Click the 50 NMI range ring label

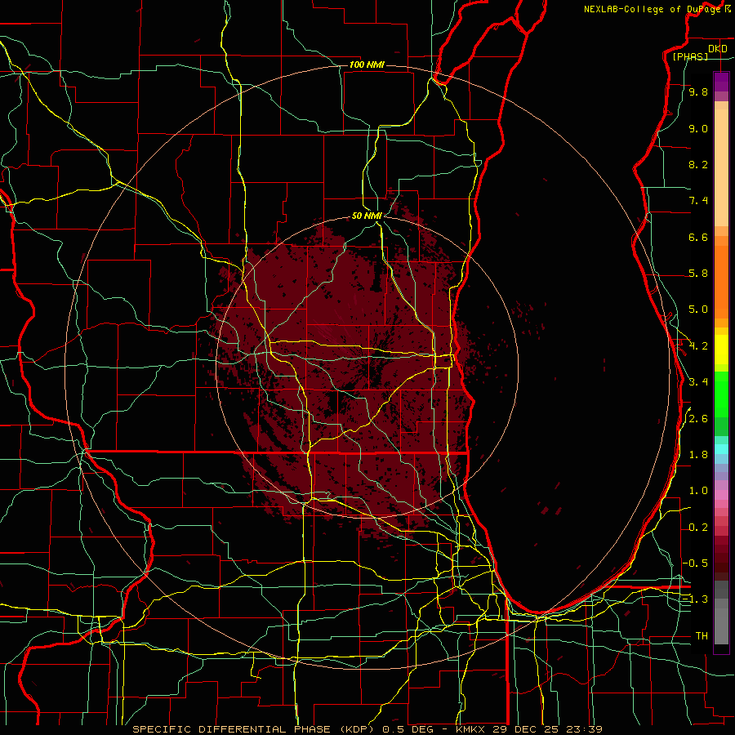(x=367, y=216)
